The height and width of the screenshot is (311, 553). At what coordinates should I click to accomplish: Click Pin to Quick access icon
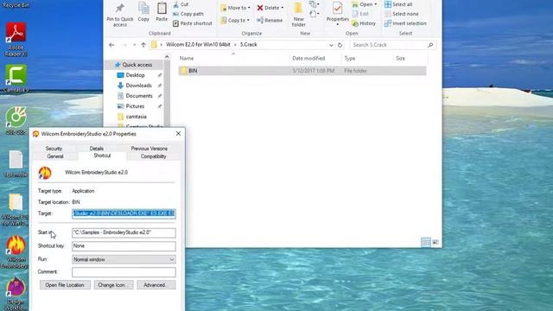coord(120,14)
